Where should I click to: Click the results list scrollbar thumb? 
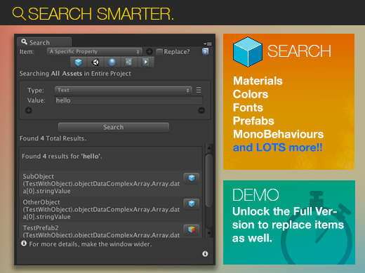[x=209, y=180]
